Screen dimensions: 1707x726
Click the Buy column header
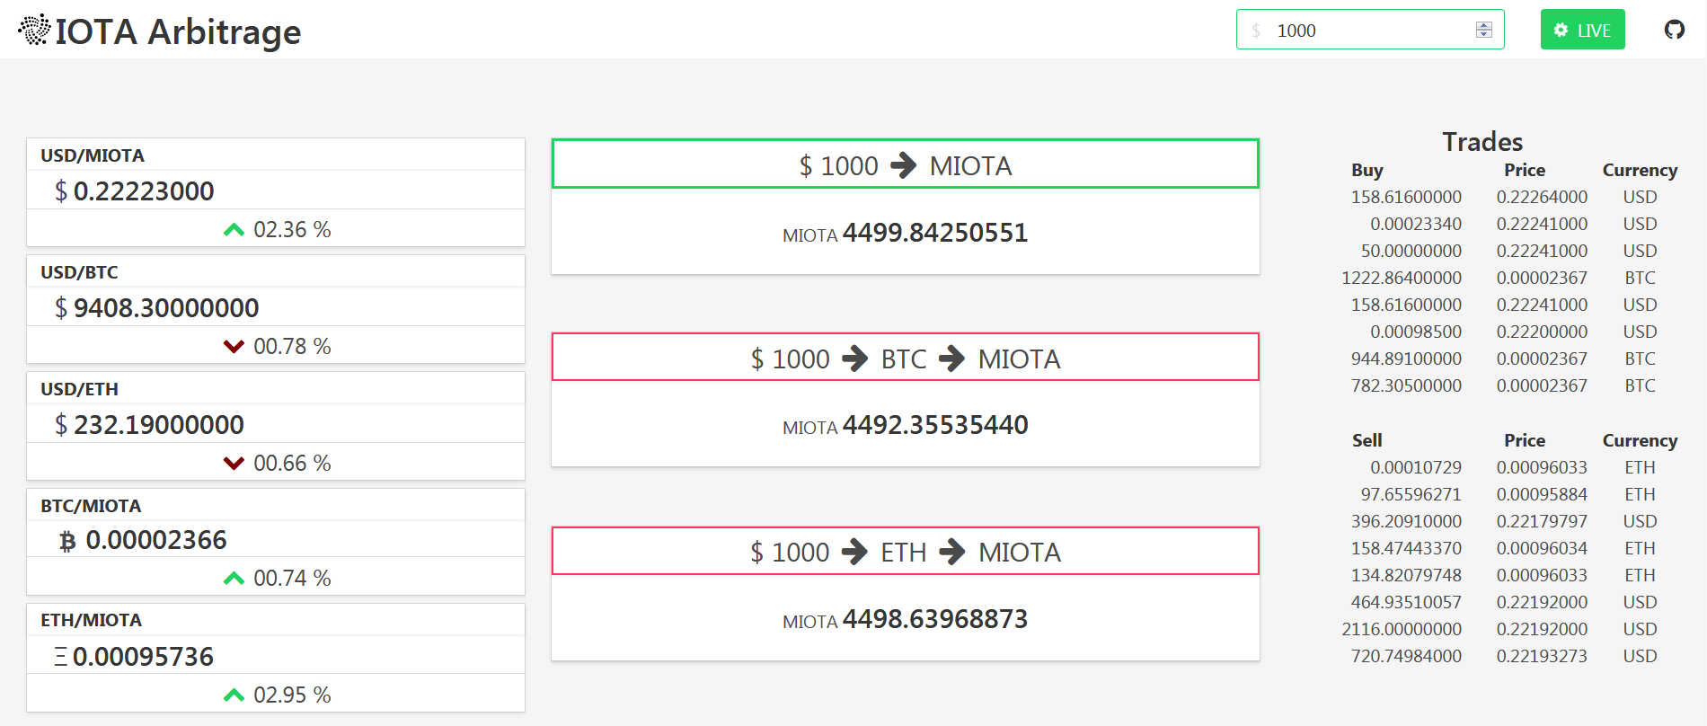(1367, 170)
